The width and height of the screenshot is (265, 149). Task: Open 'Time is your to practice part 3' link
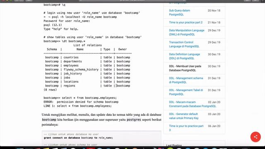point(186,128)
